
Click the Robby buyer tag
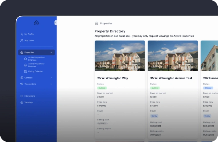207,116
